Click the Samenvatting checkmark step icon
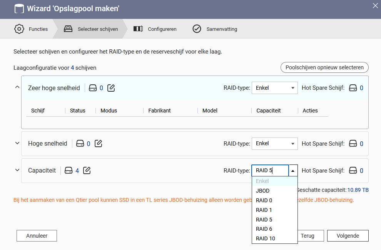This screenshot has width=381, height=250. click(197, 29)
